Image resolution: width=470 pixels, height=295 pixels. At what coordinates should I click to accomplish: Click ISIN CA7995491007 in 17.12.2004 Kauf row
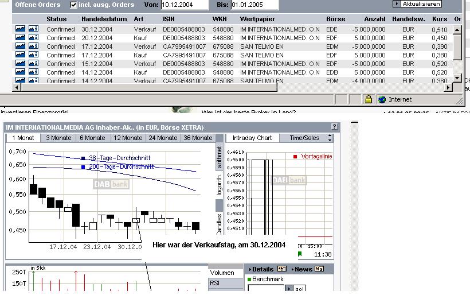point(185,55)
